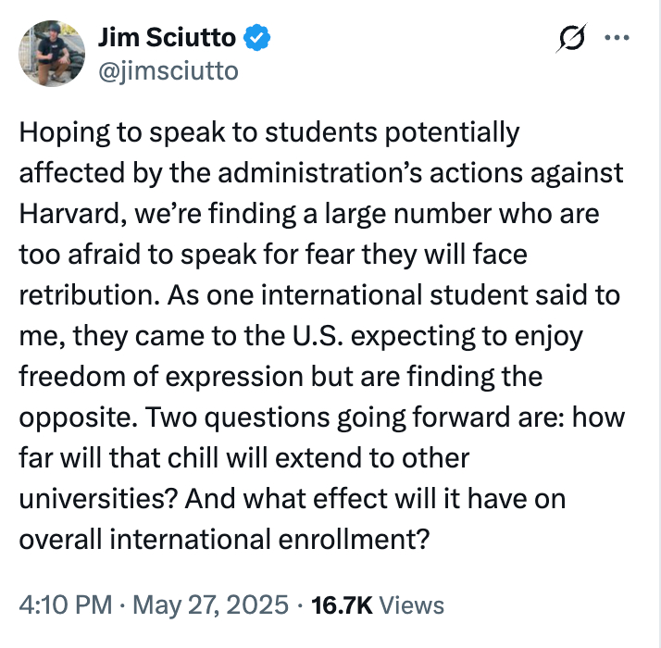661x648 pixels.
Task: Open the more options ellipsis menu
Action: [615, 39]
